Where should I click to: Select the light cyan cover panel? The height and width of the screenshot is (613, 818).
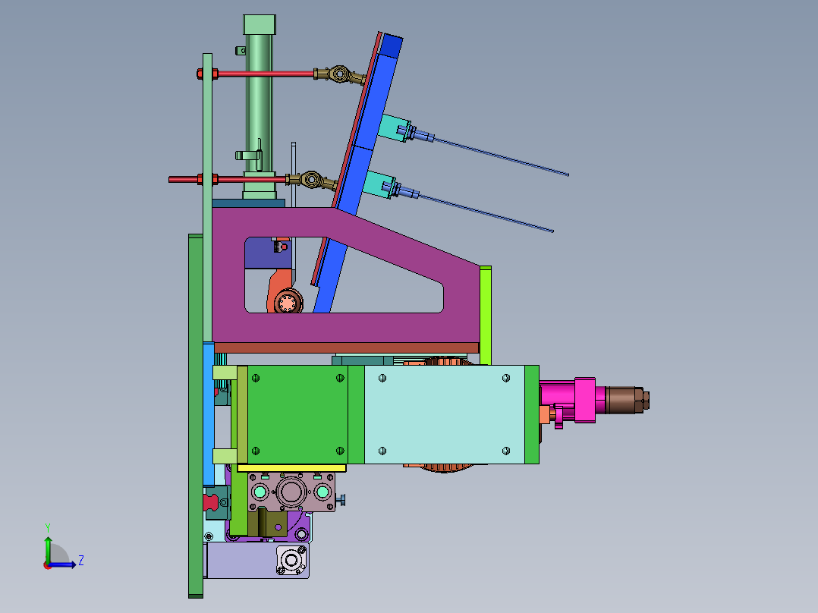click(445, 414)
